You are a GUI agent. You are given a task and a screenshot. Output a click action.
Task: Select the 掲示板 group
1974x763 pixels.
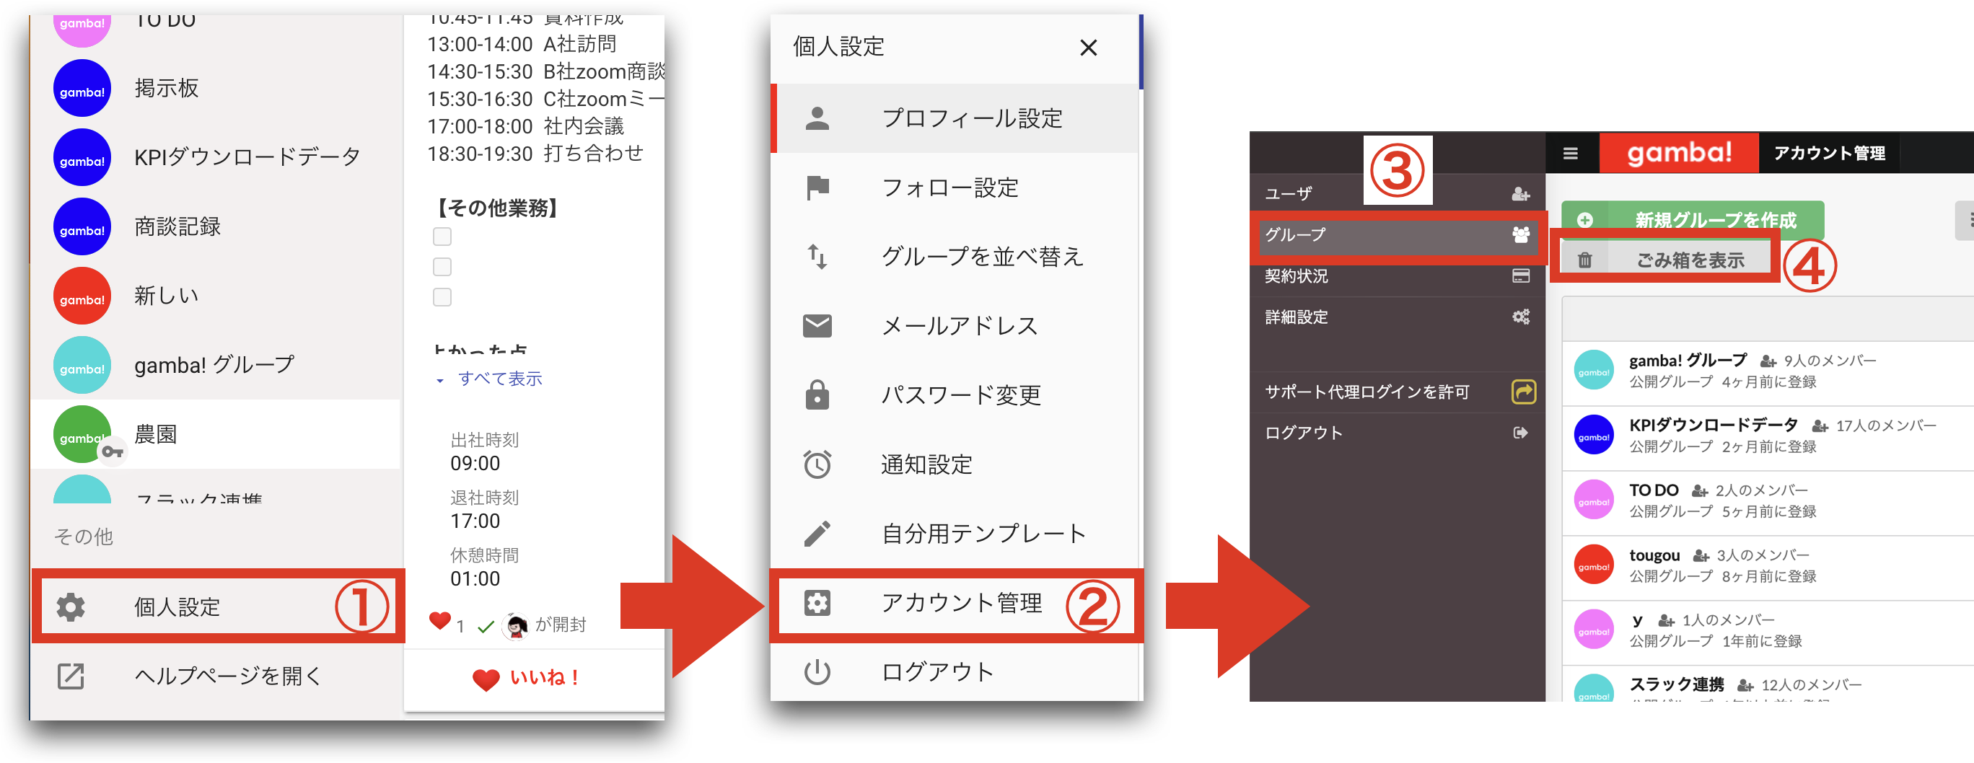coord(216,88)
